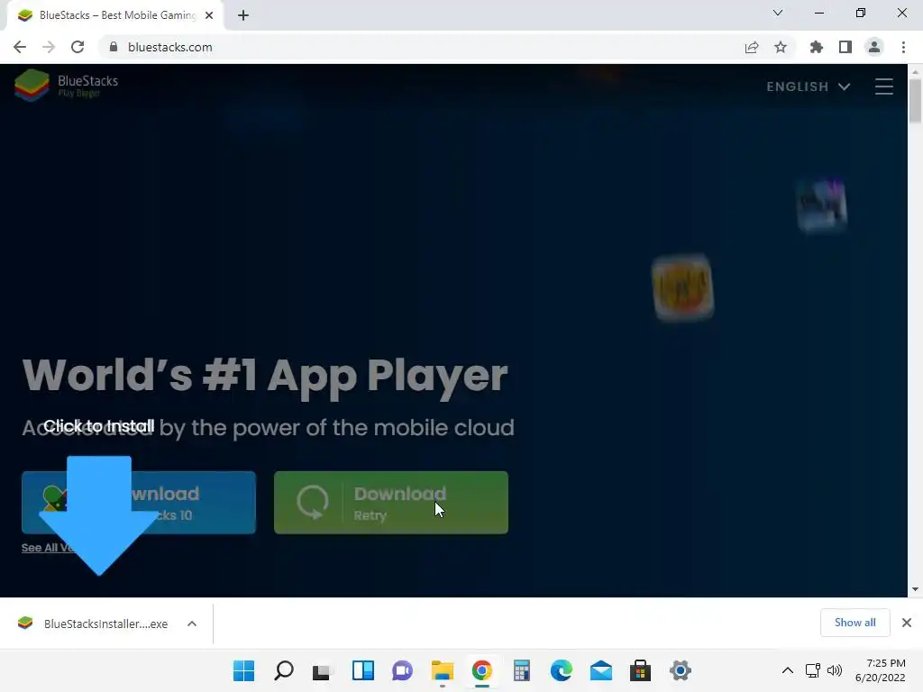Go back with the browser back arrow
Screen dimensions: 923x692
pos(20,47)
